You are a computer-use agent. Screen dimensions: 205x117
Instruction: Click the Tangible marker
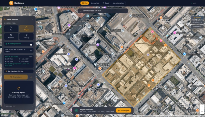coord(166,87)
